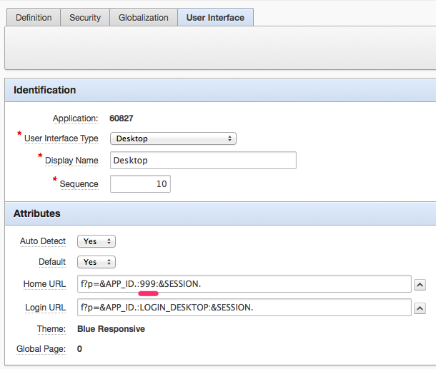Screen dimensions: 436x369
Task: Click the Blue Responsive theme name
Action: tap(111, 329)
